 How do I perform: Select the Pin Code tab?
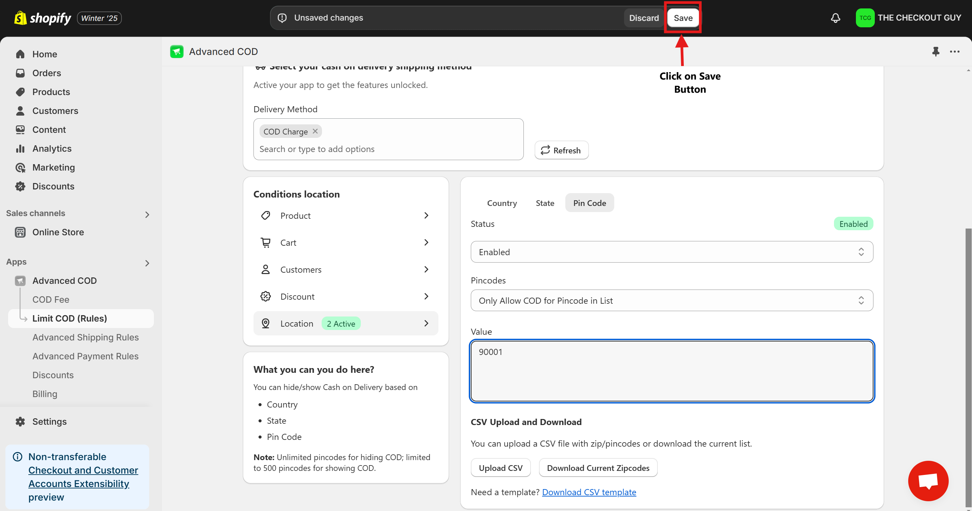(x=589, y=203)
